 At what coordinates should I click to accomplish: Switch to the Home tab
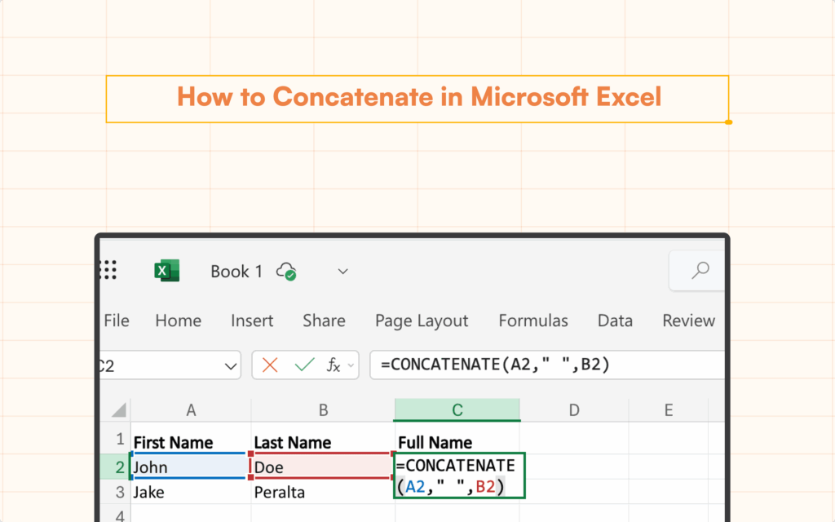179,321
